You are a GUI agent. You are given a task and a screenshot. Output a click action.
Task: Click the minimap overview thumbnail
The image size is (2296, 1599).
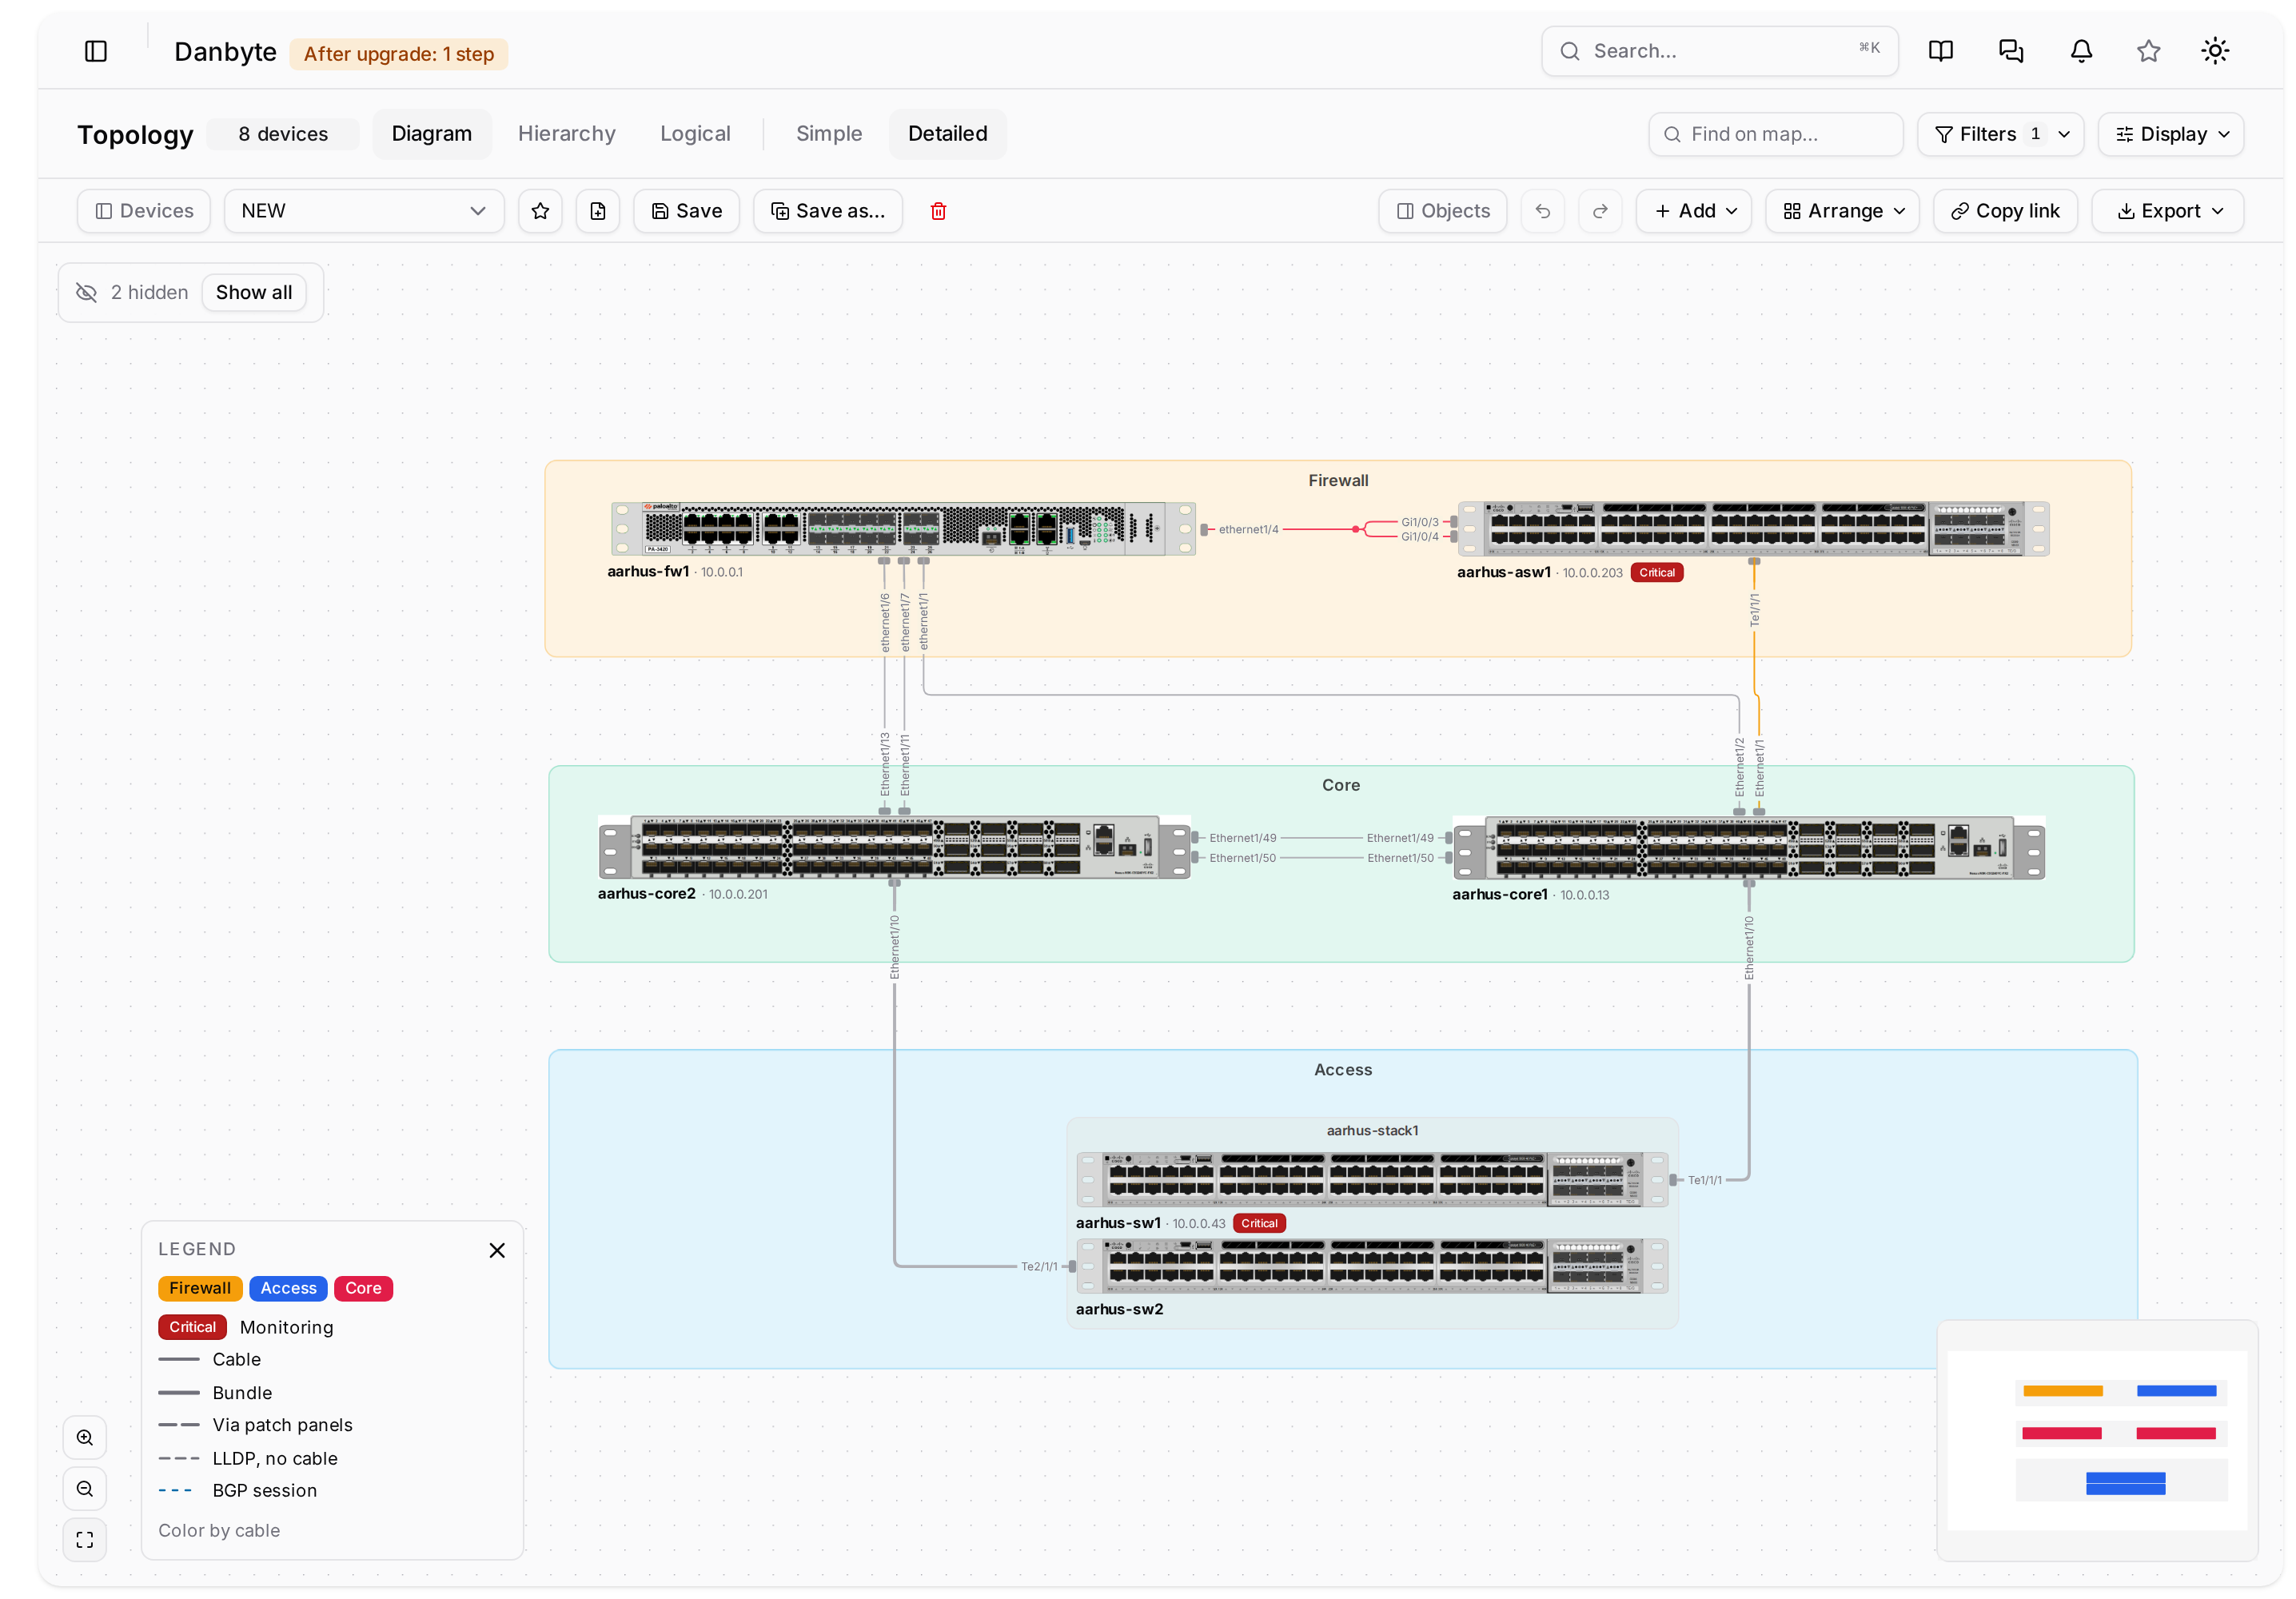pos(2097,1440)
